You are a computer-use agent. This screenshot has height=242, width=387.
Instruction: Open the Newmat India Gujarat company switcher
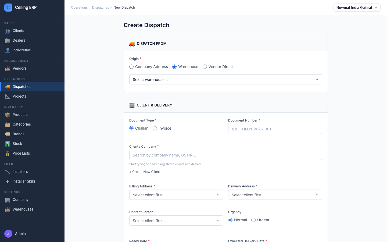coord(357,8)
